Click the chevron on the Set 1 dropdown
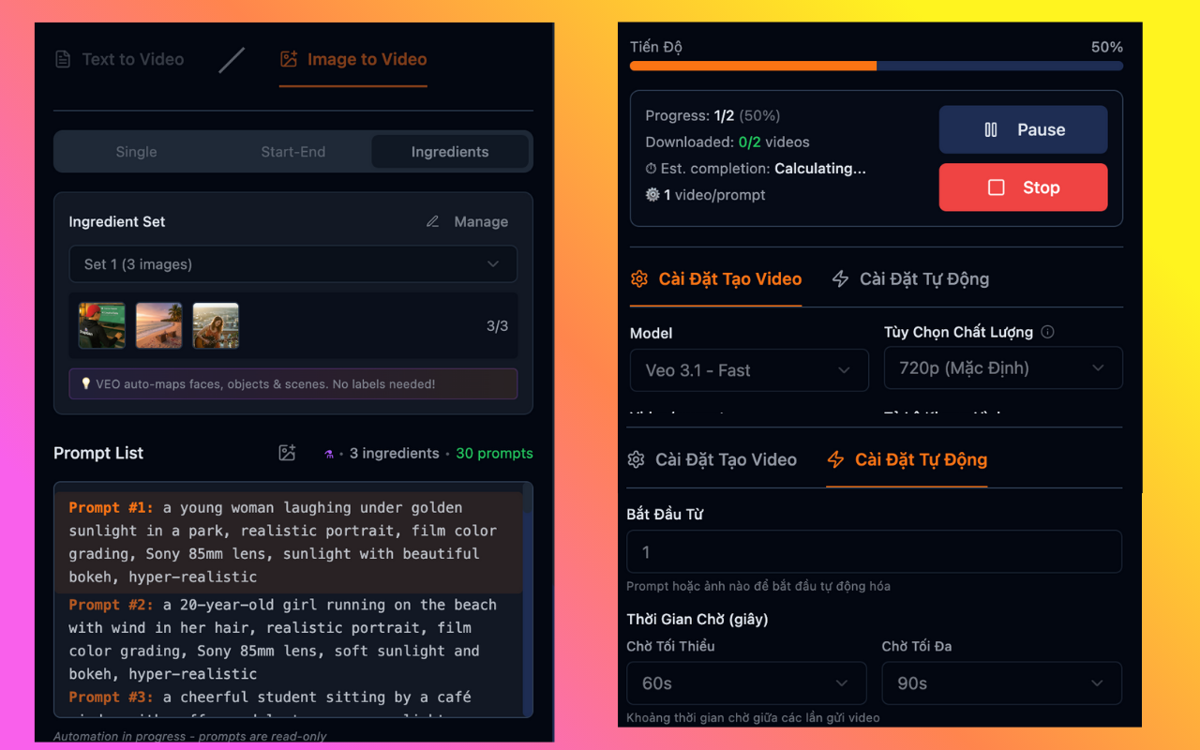The image size is (1200, 750). click(x=493, y=264)
